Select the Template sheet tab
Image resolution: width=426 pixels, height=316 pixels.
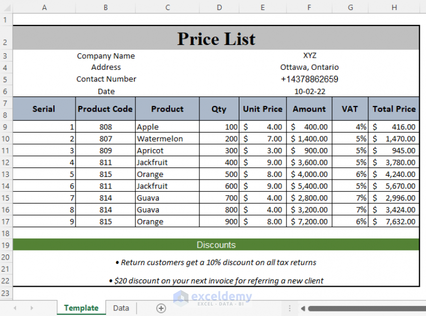[x=81, y=308]
